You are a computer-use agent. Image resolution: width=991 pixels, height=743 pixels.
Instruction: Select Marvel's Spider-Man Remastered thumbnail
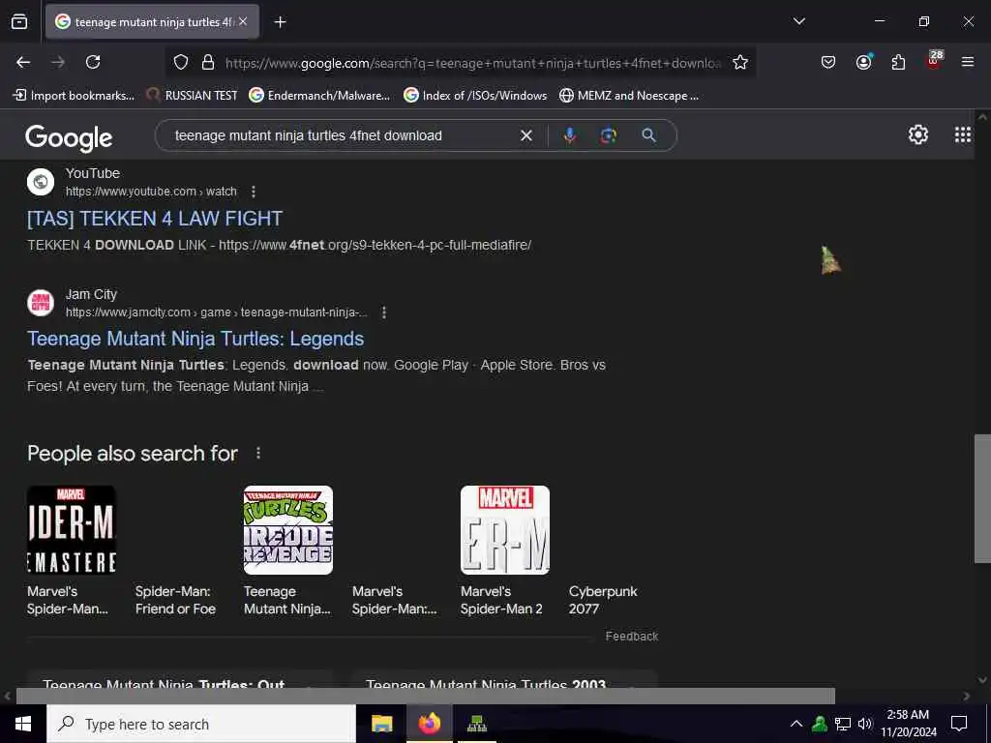72,530
